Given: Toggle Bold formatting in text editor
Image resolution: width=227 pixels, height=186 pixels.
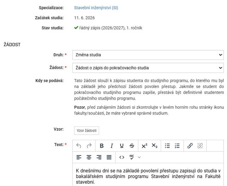Looking at the screenshot, I should pos(102,146).
